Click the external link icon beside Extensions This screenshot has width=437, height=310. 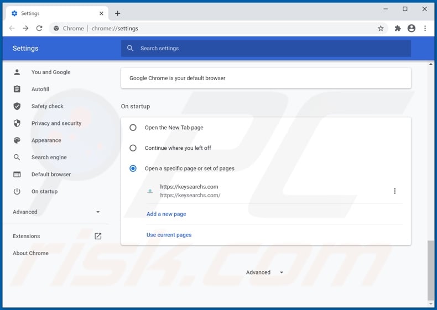click(x=98, y=236)
